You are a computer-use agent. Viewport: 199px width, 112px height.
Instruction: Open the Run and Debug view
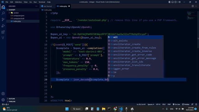point(3,26)
